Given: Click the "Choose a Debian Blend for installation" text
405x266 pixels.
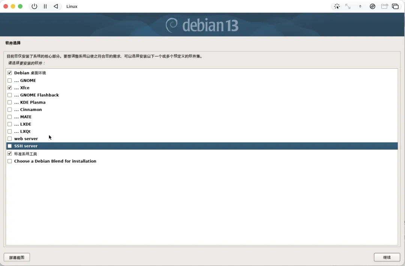Looking at the screenshot, I should coord(55,161).
